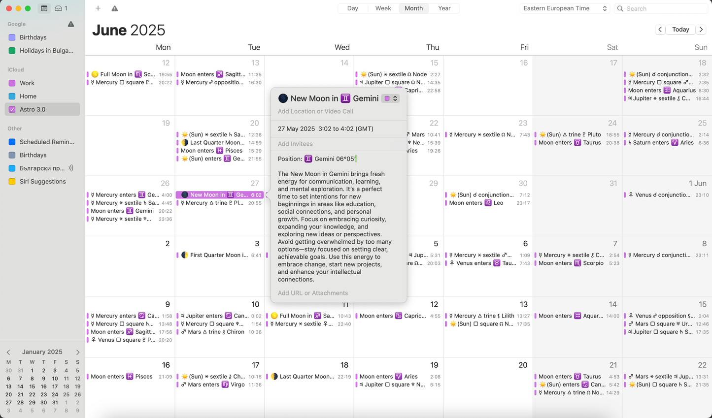Click the mini calendar's back arrow
Screen dimensions: 712x418
(x=8, y=352)
